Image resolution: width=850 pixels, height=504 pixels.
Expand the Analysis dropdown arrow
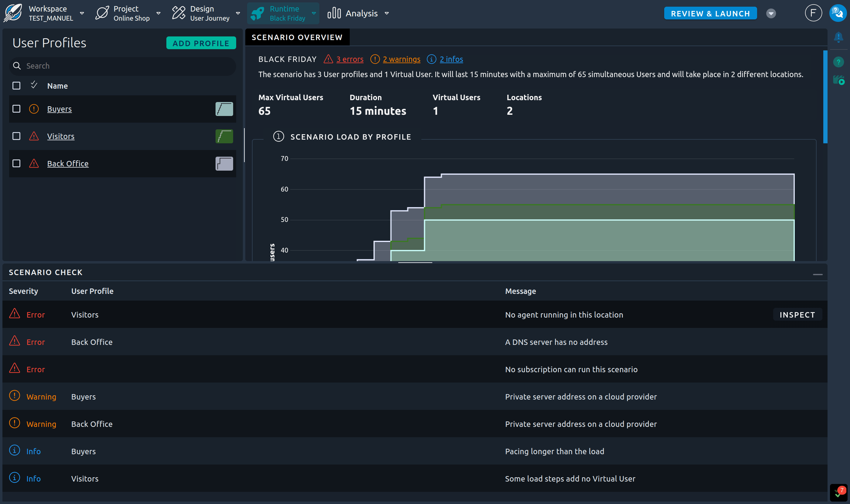pos(386,13)
